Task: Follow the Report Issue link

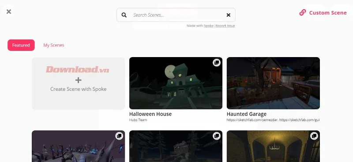Action: coord(225,26)
